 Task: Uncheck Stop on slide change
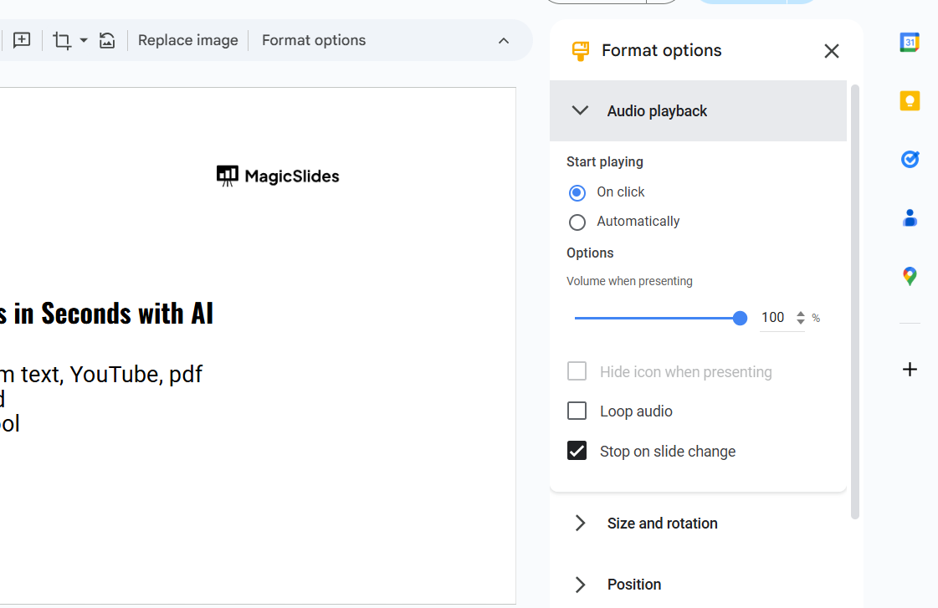577,451
